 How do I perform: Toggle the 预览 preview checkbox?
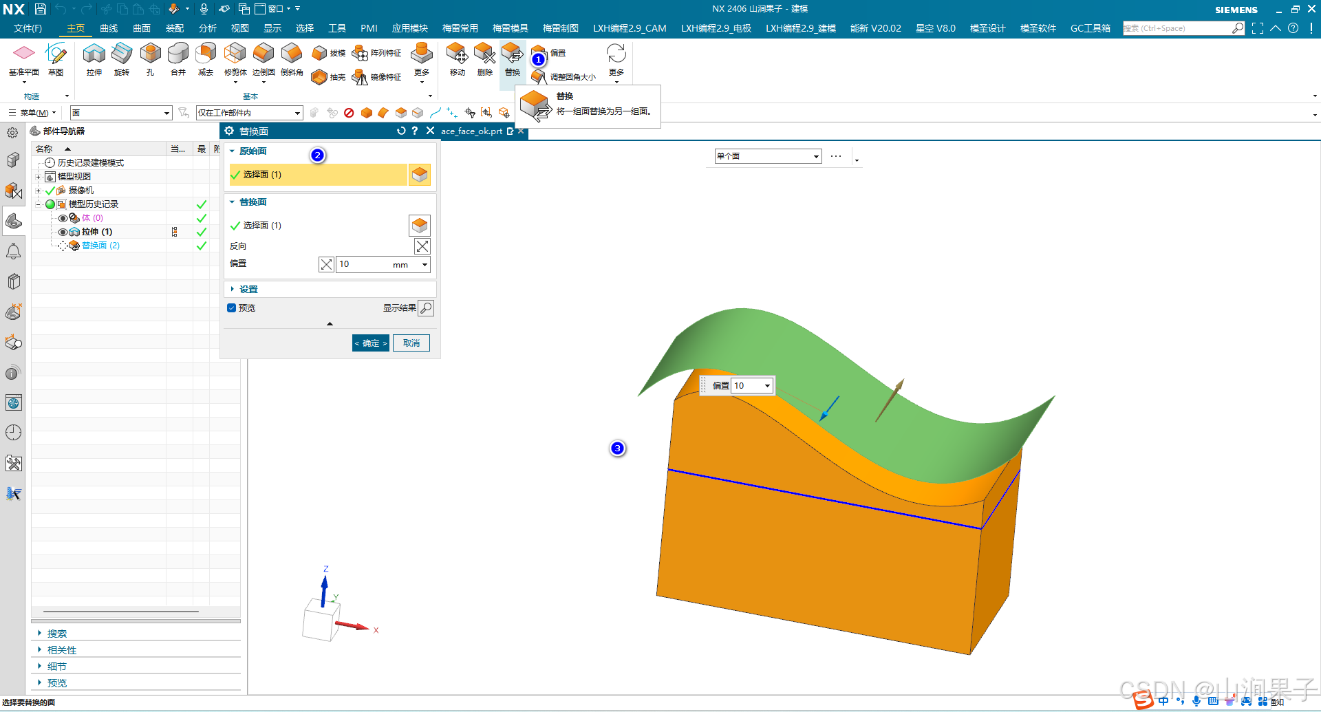pos(232,308)
